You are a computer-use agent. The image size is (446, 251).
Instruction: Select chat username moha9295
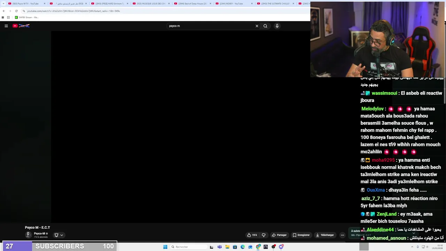pyautogui.click(x=383, y=160)
